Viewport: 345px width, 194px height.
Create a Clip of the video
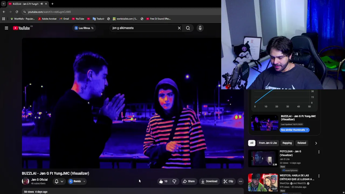(x=228, y=181)
